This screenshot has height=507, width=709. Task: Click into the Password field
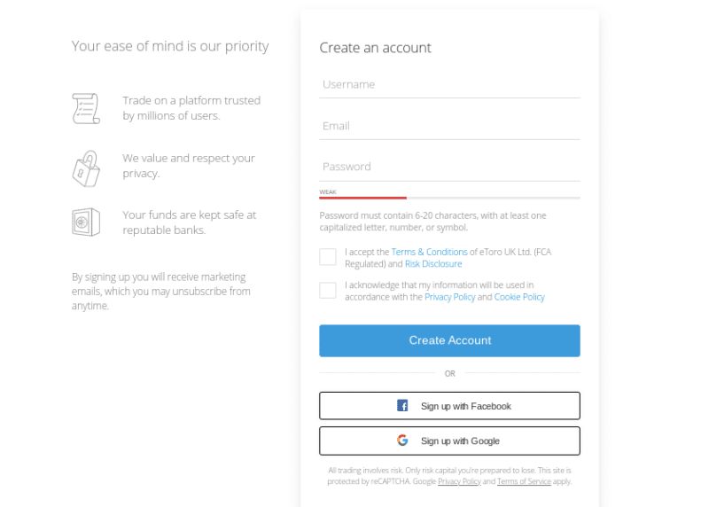449,168
